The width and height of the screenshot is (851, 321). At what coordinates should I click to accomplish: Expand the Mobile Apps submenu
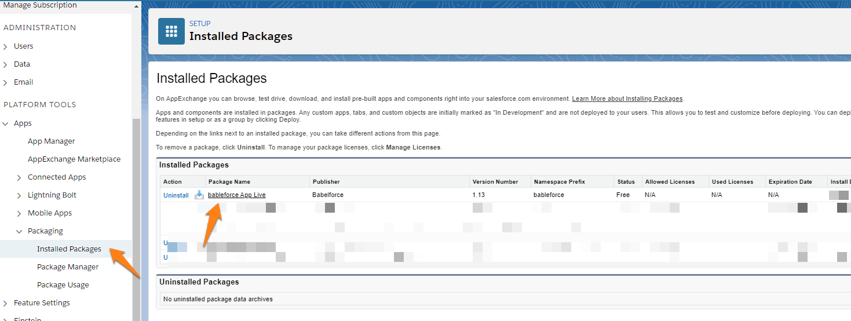(20, 213)
